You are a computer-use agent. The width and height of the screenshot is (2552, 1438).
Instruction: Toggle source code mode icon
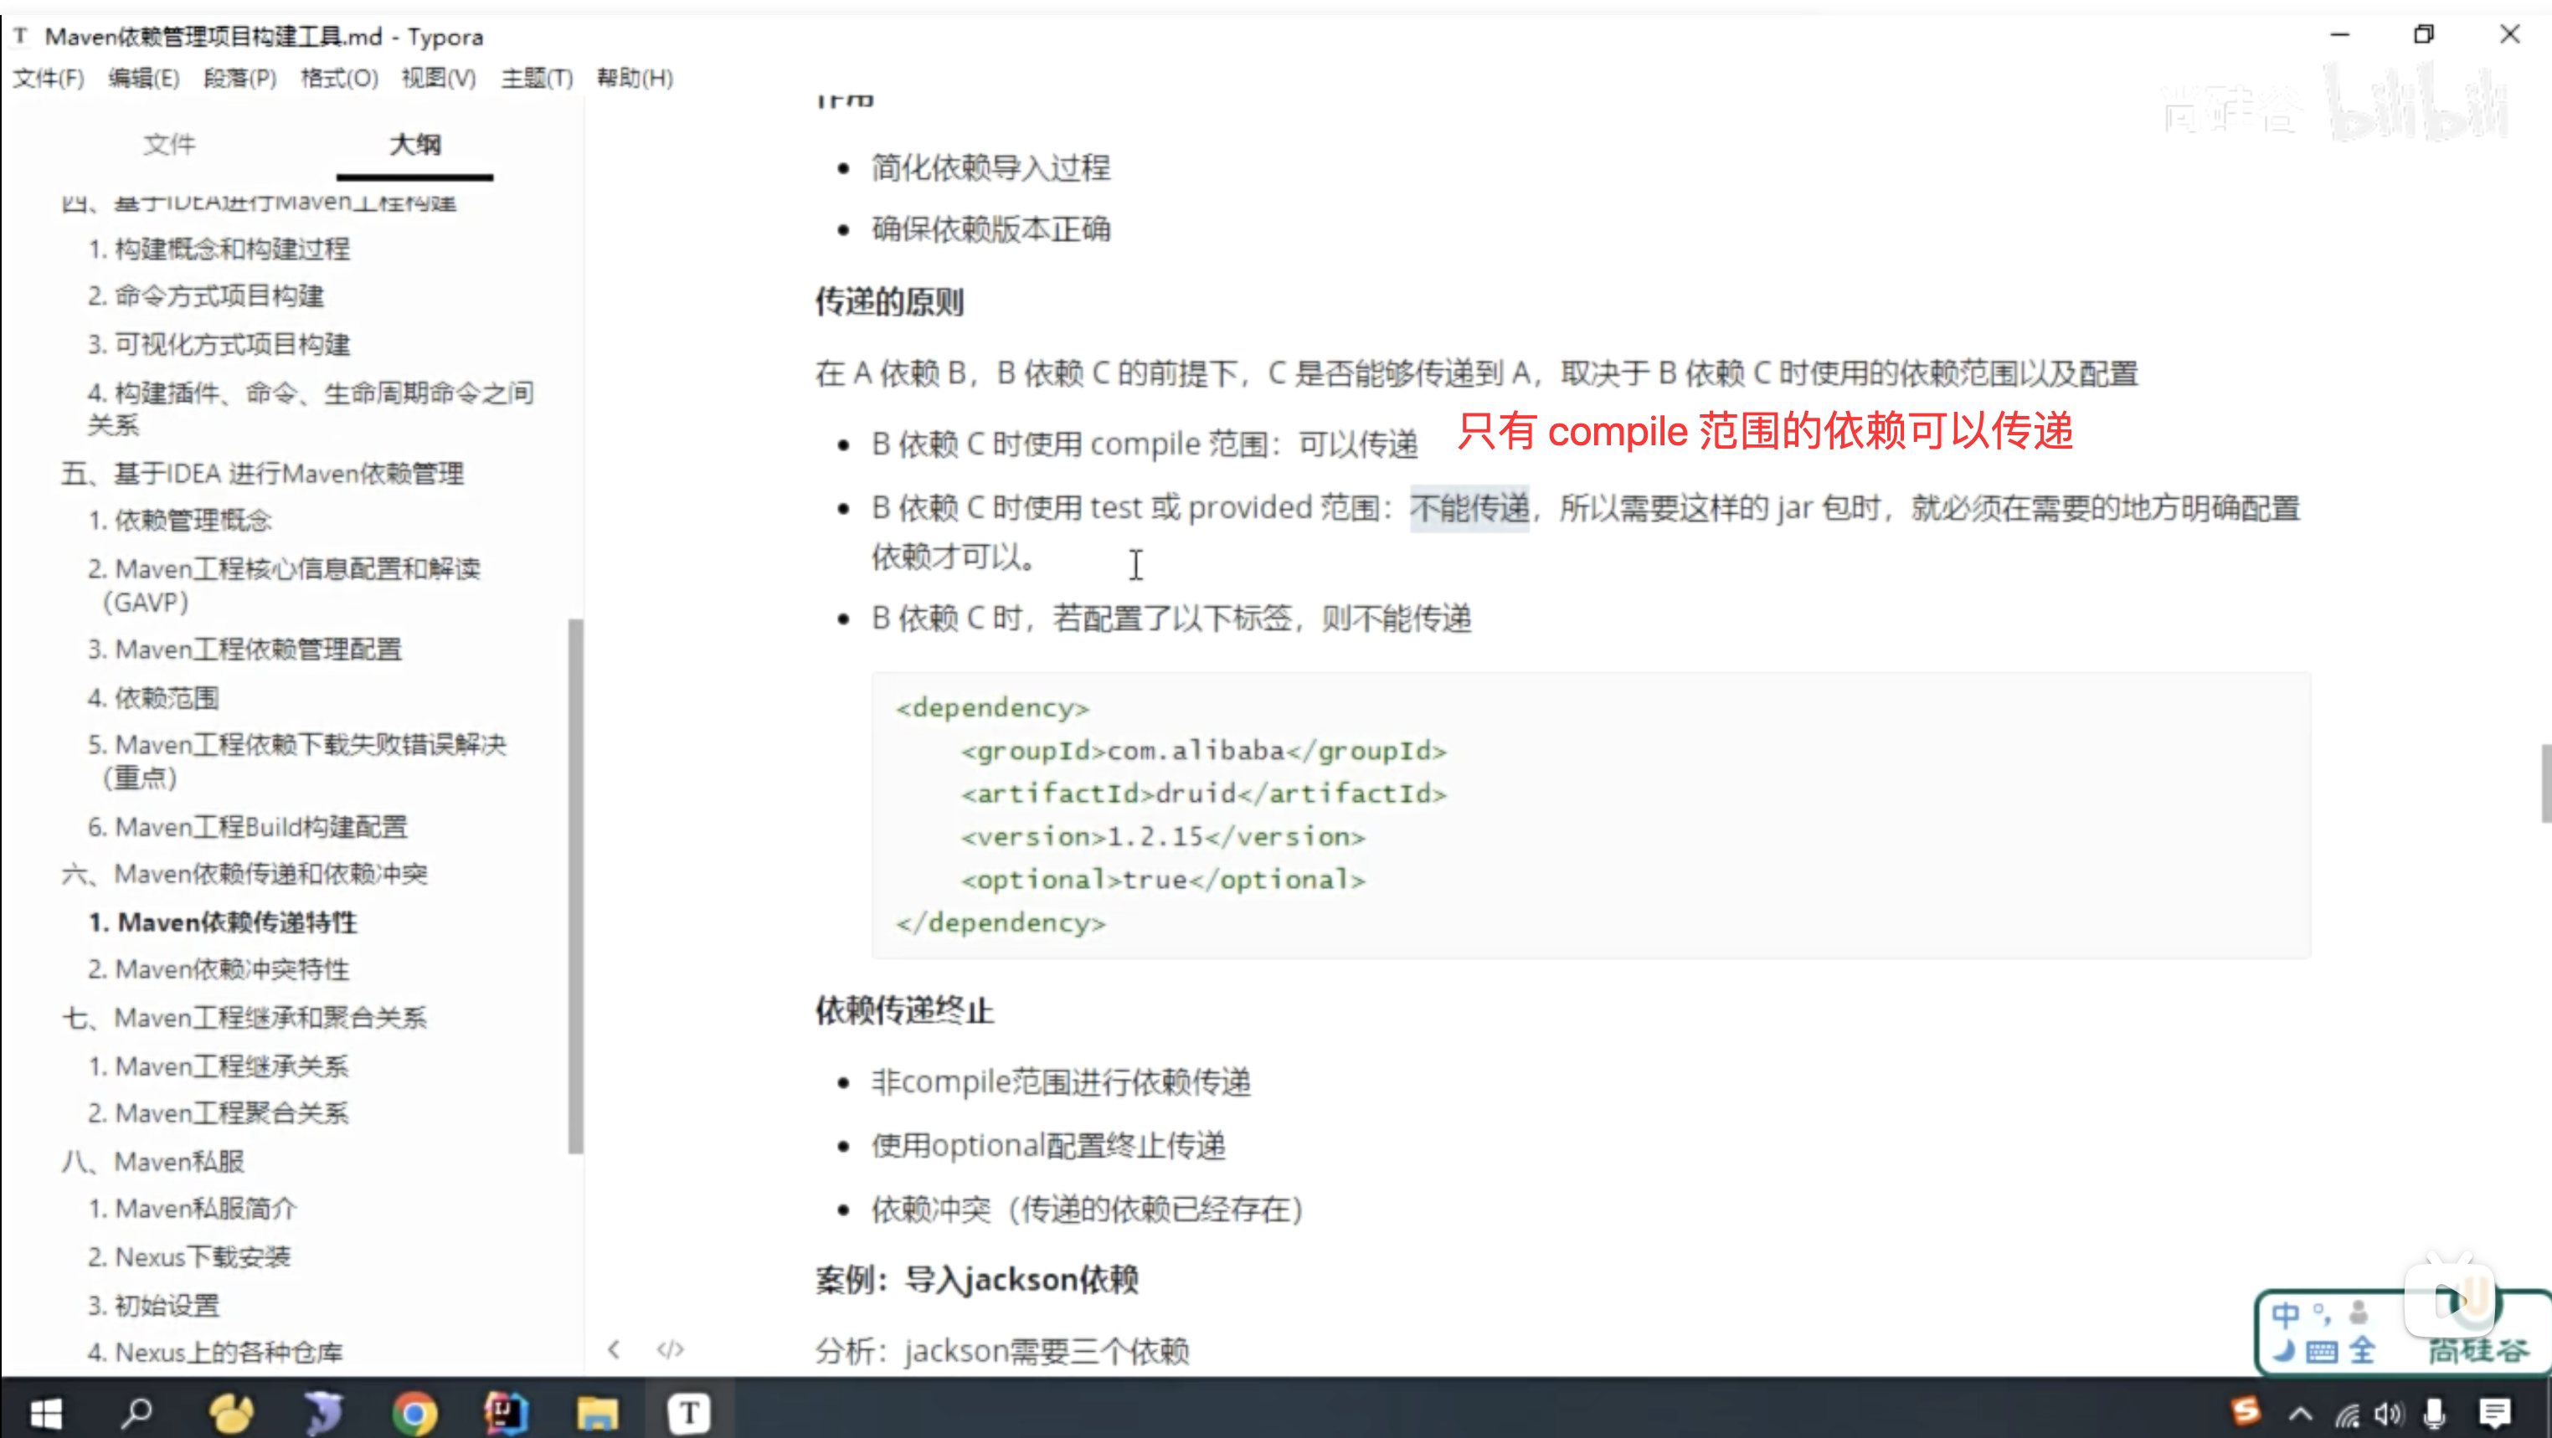tap(671, 1349)
